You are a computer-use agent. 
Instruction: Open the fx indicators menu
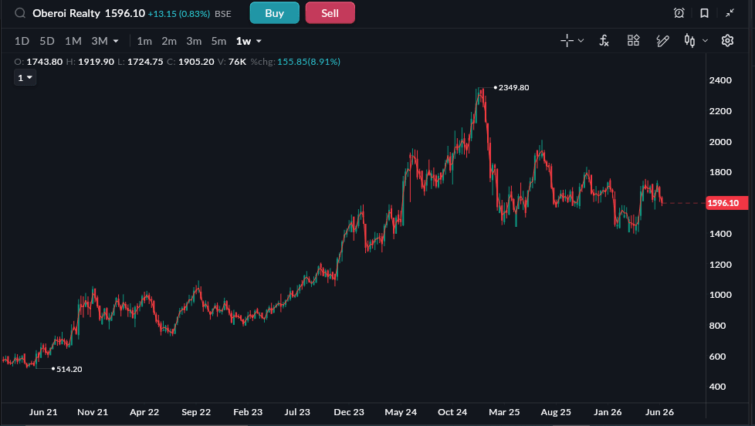coord(604,41)
